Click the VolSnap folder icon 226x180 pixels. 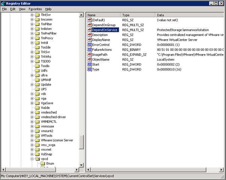pos(37,154)
